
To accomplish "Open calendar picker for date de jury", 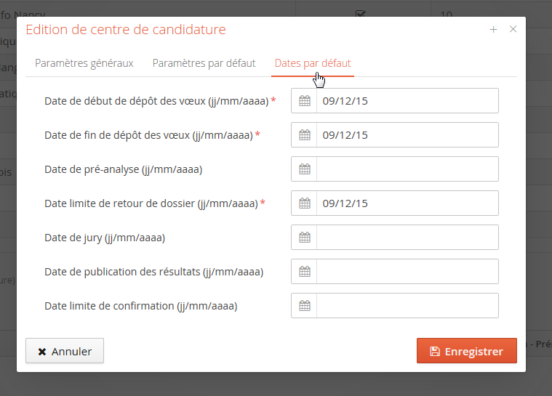I will pos(305,238).
